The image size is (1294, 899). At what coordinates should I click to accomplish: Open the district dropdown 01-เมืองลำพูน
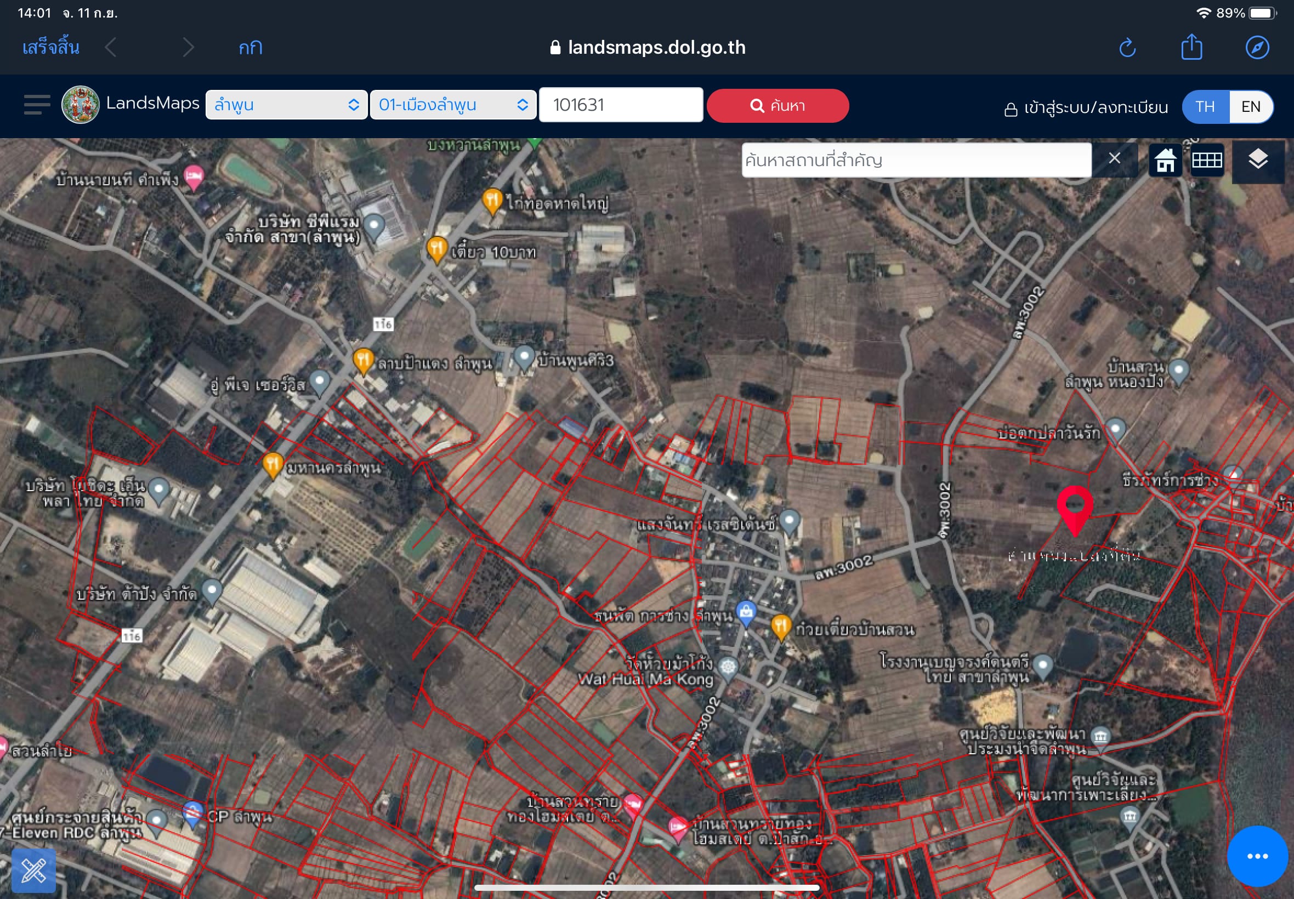(453, 105)
